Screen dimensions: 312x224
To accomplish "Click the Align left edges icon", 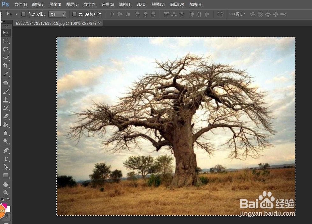I will tap(138, 14).
